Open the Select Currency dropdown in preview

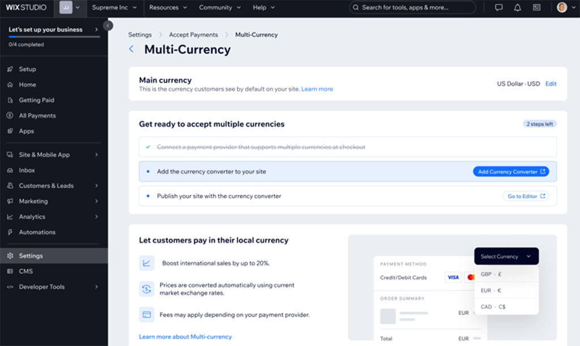[506, 256]
